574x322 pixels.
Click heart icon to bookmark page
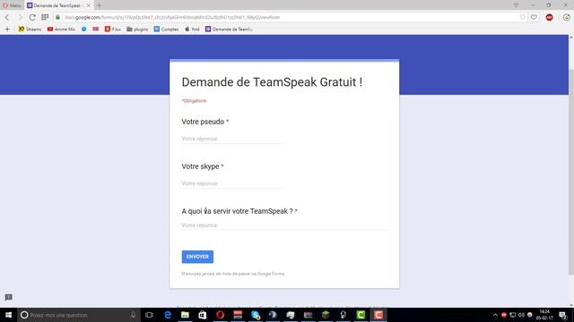coord(535,17)
